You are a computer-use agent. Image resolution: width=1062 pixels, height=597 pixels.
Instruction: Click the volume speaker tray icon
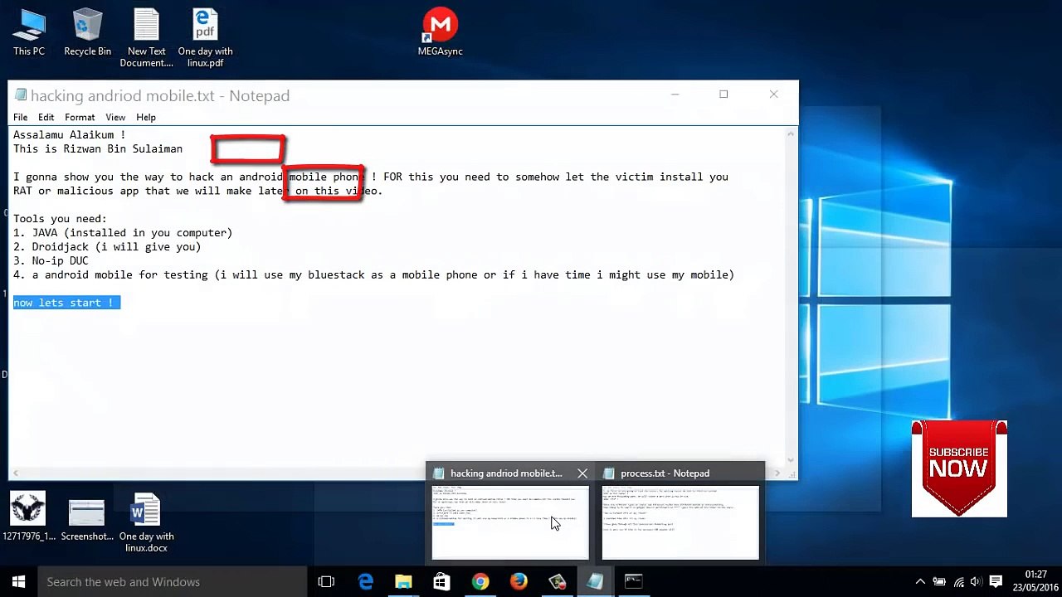point(977,582)
